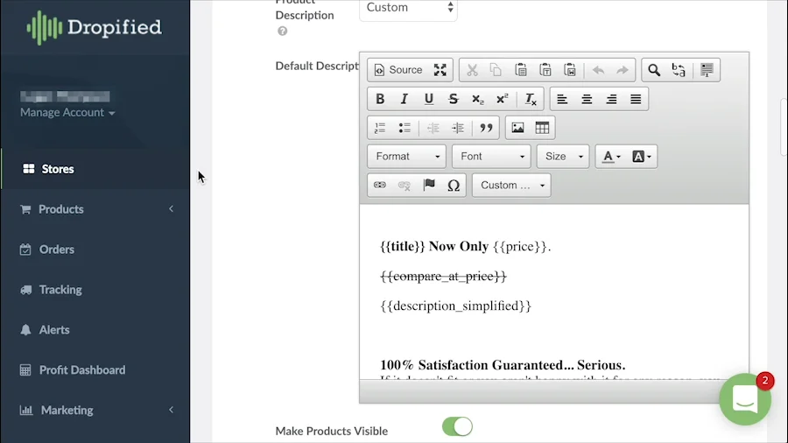
Task: Click the Increase Indent icon
Action: (x=457, y=128)
